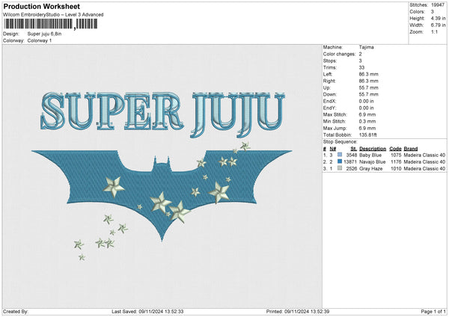This screenshot has width=449, height=317.
Task: Click the 'Description' column header
Action: click(373, 149)
